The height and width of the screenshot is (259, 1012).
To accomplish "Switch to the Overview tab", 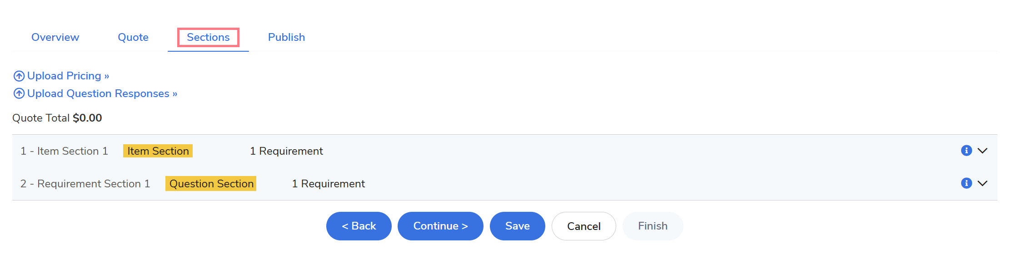I will click(55, 37).
